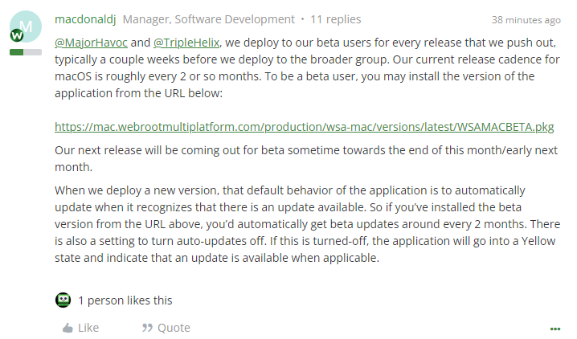Click "1 person likes this" text
Viewport: 577px width, 339px height.
click(x=125, y=300)
